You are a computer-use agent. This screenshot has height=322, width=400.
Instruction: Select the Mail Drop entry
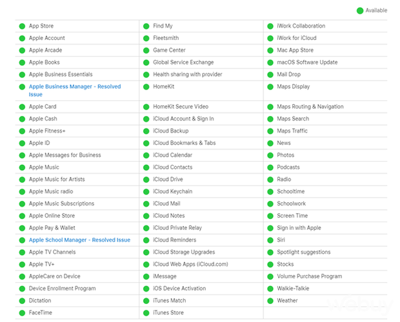289,74
